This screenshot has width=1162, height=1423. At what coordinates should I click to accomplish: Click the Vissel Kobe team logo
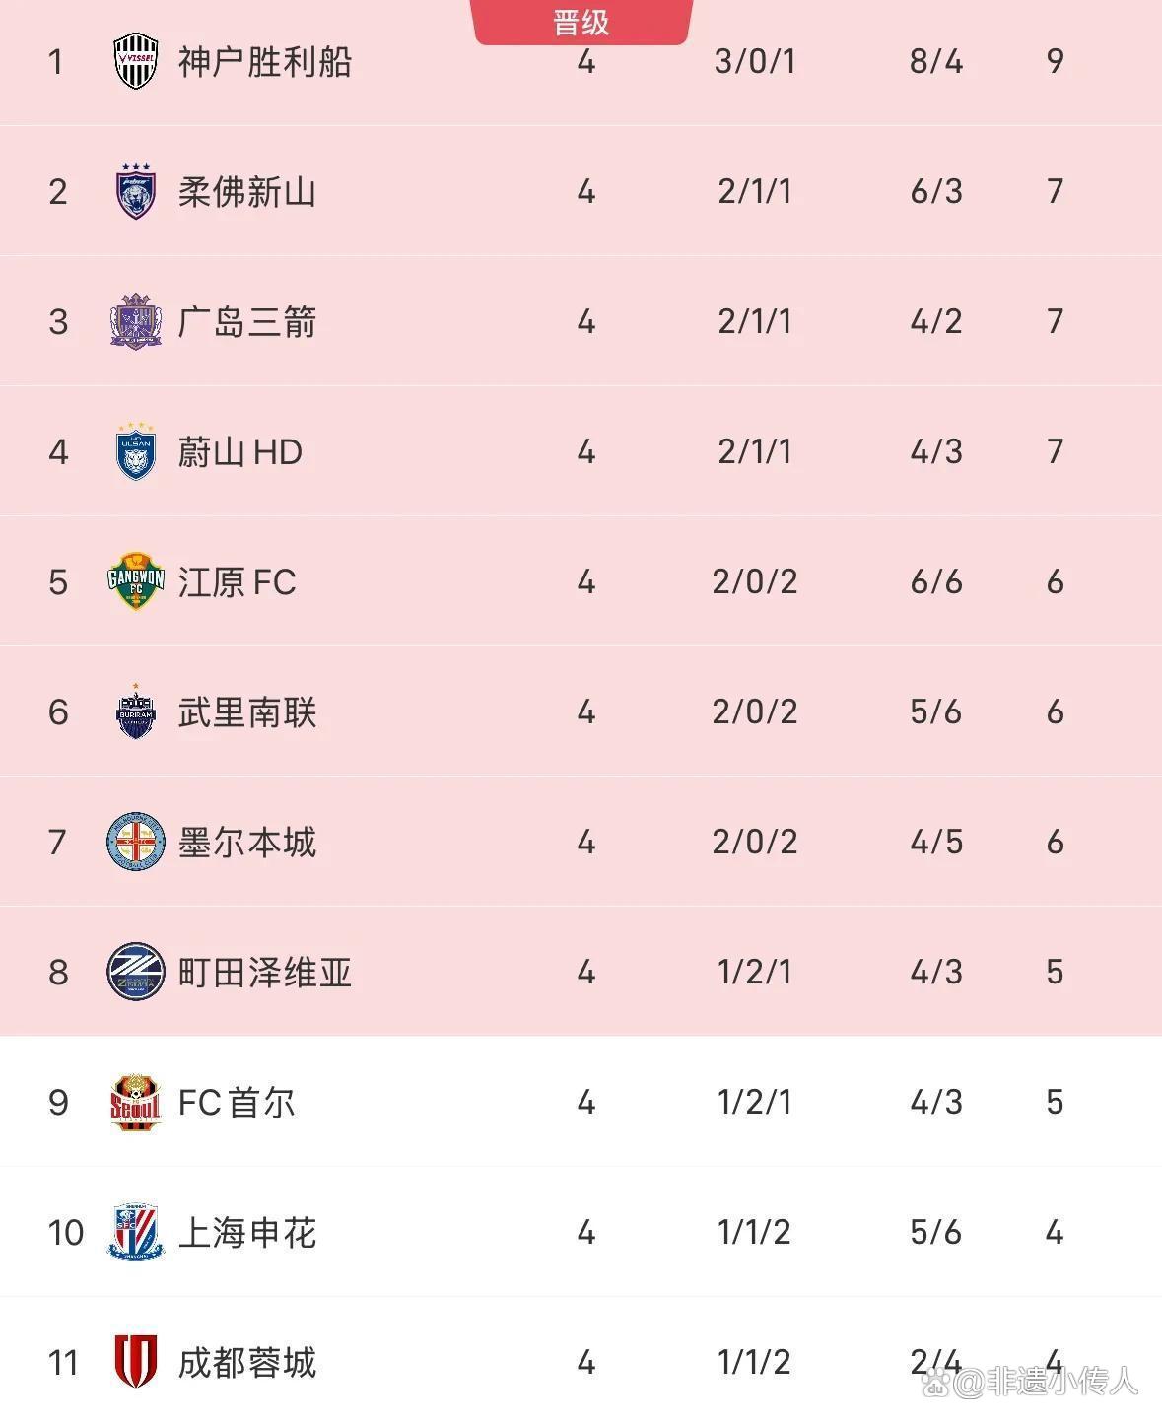tap(135, 62)
